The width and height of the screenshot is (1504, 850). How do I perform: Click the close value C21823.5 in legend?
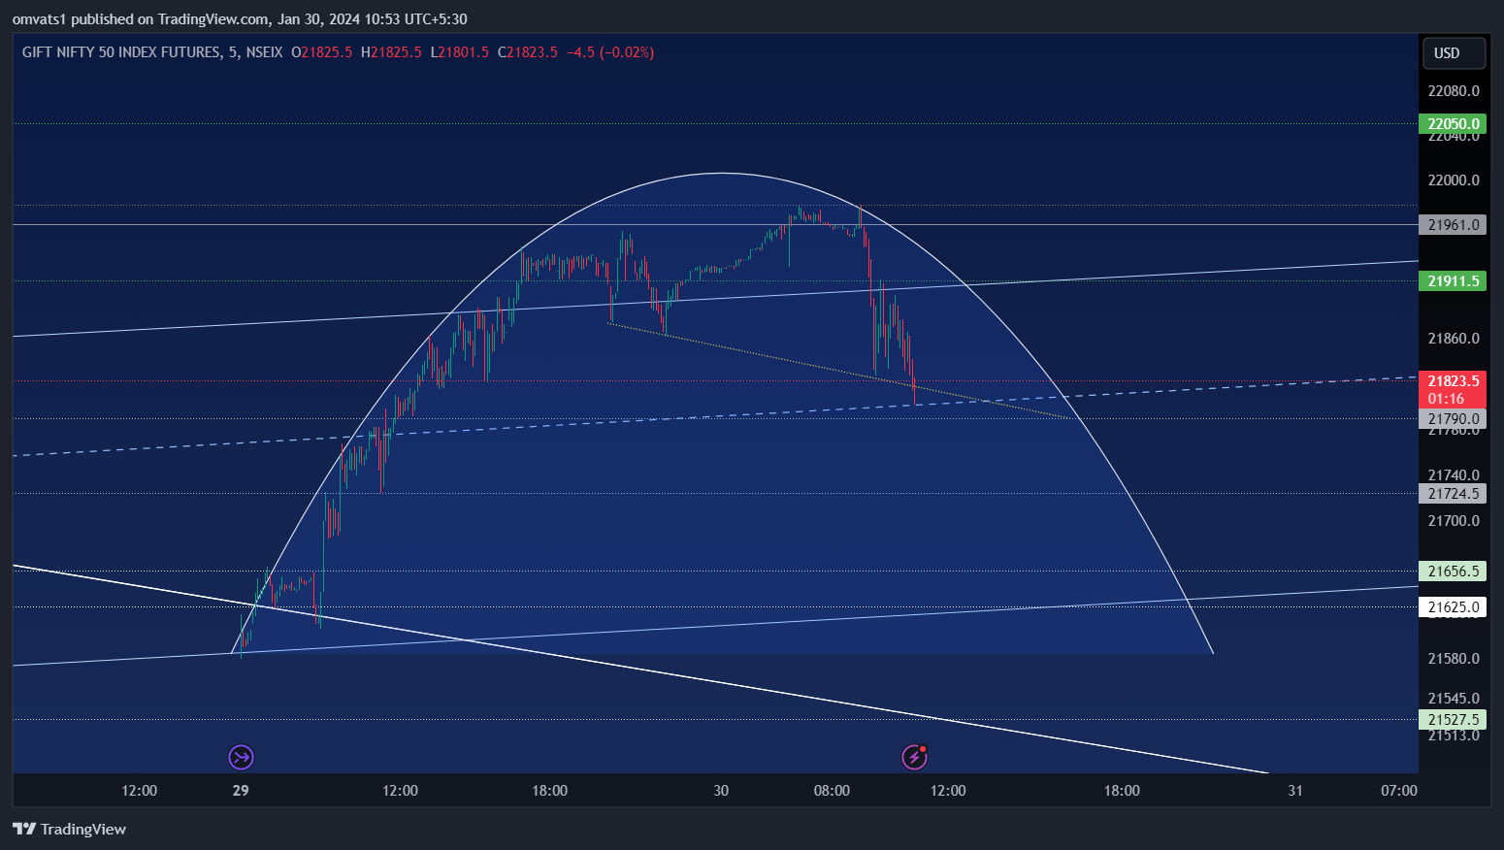(528, 52)
